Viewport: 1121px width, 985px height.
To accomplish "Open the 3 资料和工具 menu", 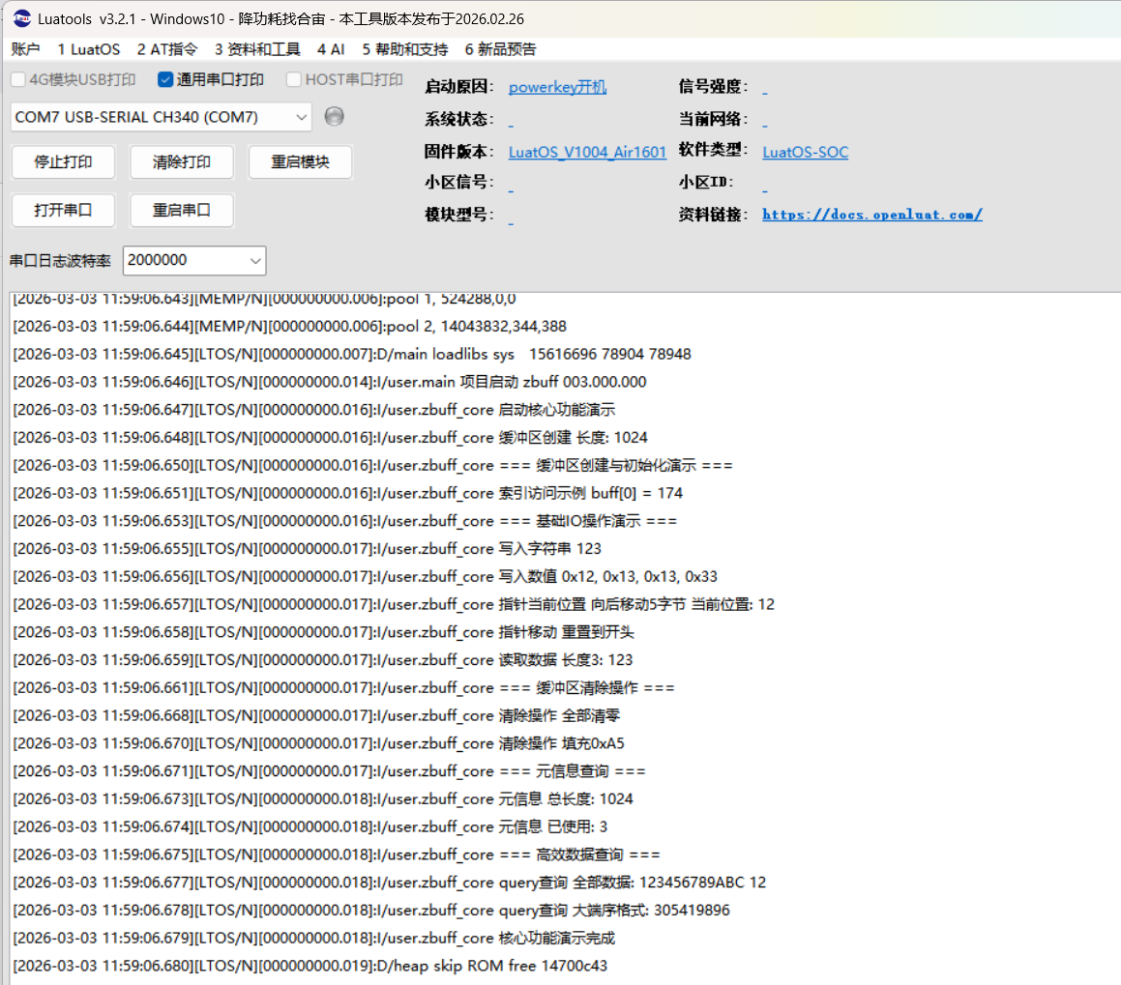I will [x=257, y=49].
